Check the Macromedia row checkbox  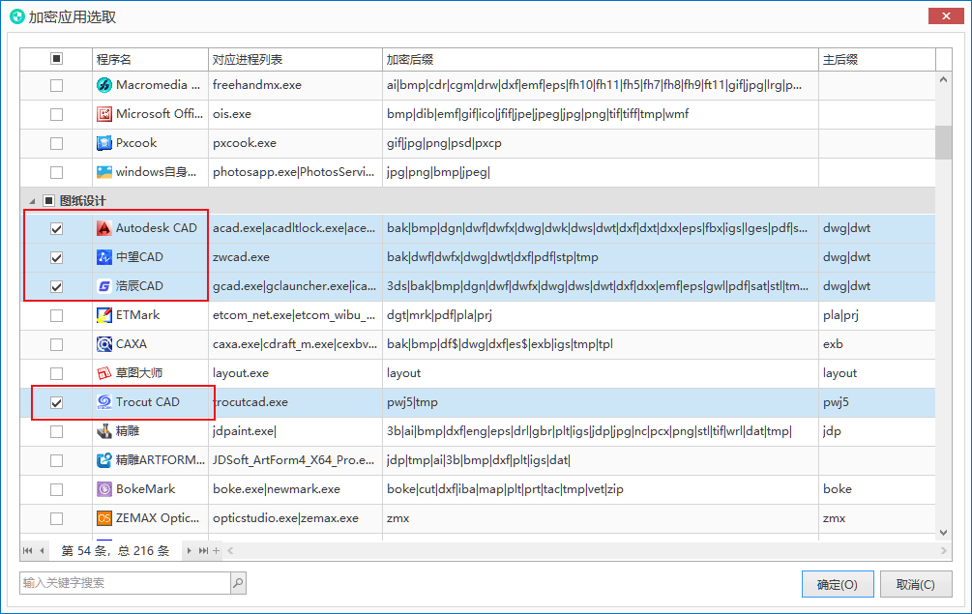(56, 85)
